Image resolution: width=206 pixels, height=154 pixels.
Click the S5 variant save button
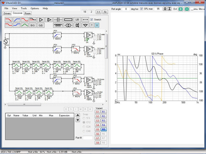(98, 129)
